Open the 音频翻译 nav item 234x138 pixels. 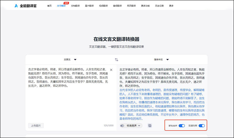point(117,6)
